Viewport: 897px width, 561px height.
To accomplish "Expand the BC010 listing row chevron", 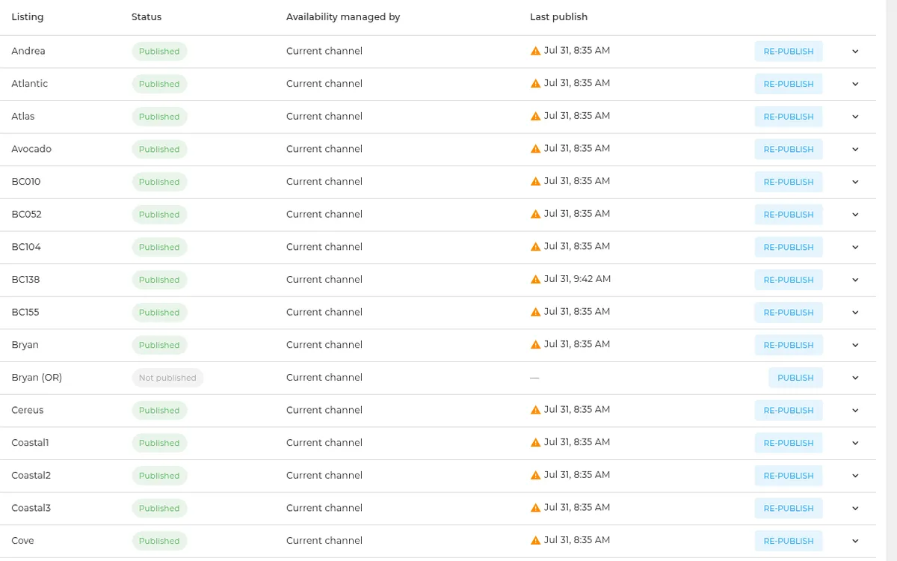I will coord(855,182).
